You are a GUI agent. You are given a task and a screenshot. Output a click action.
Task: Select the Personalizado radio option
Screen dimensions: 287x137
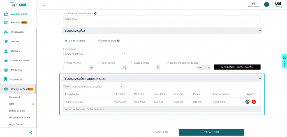(x=99, y=41)
